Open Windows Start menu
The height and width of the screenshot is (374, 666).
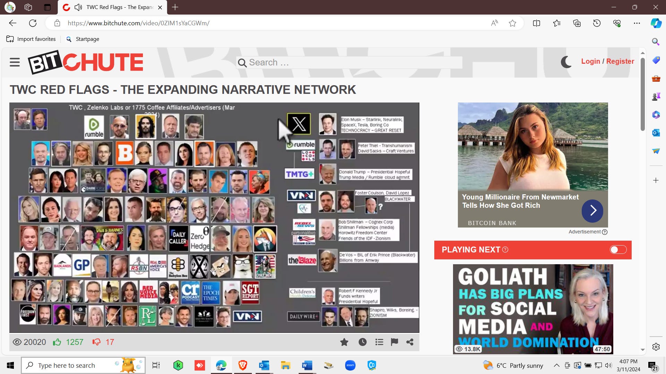[x=10, y=365]
